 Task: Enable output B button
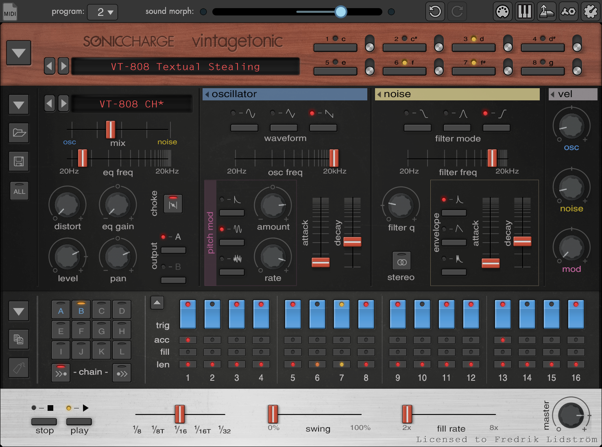[x=173, y=280]
